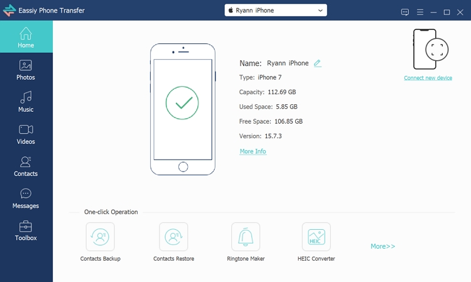Click the More Info link
The width and height of the screenshot is (471, 282).
pyautogui.click(x=252, y=151)
